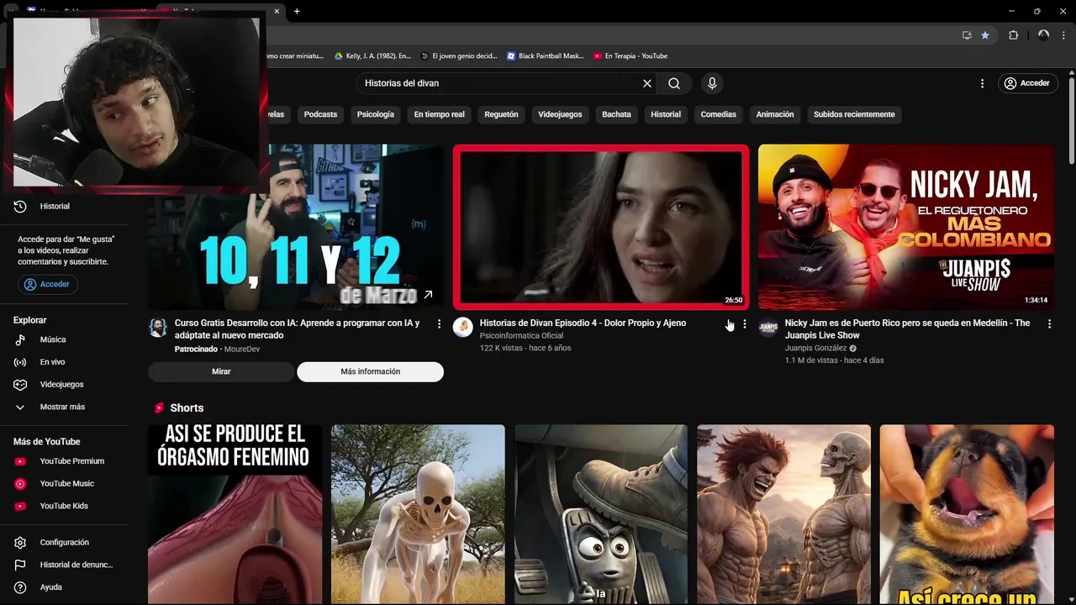The image size is (1076, 605).
Task: Open the Asi se produce el orgasmo Short
Action: 235,514
